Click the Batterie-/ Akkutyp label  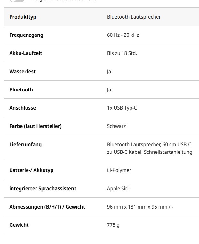pos(31,170)
